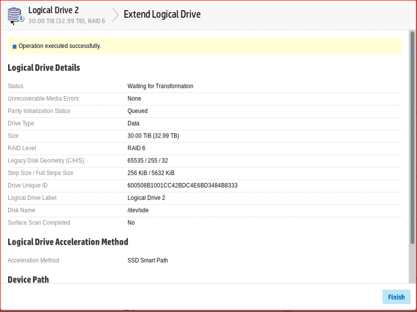This screenshot has height=312, width=417.
Task: Click the Operation executed successfully message
Action: pyautogui.click(x=60, y=46)
